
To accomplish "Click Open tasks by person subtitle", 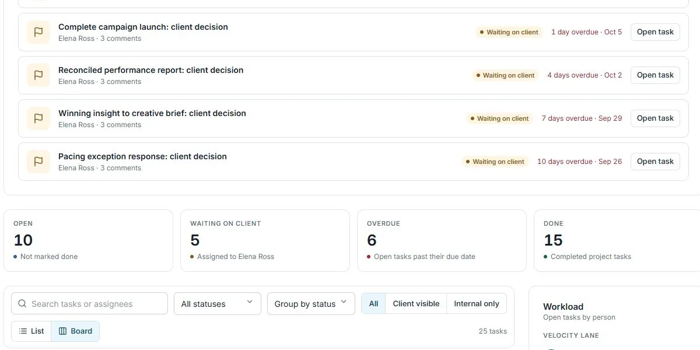I will pos(579,317).
